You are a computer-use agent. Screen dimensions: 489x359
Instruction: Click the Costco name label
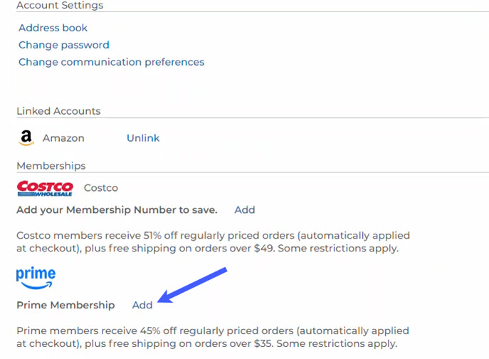pyautogui.click(x=101, y=188)
